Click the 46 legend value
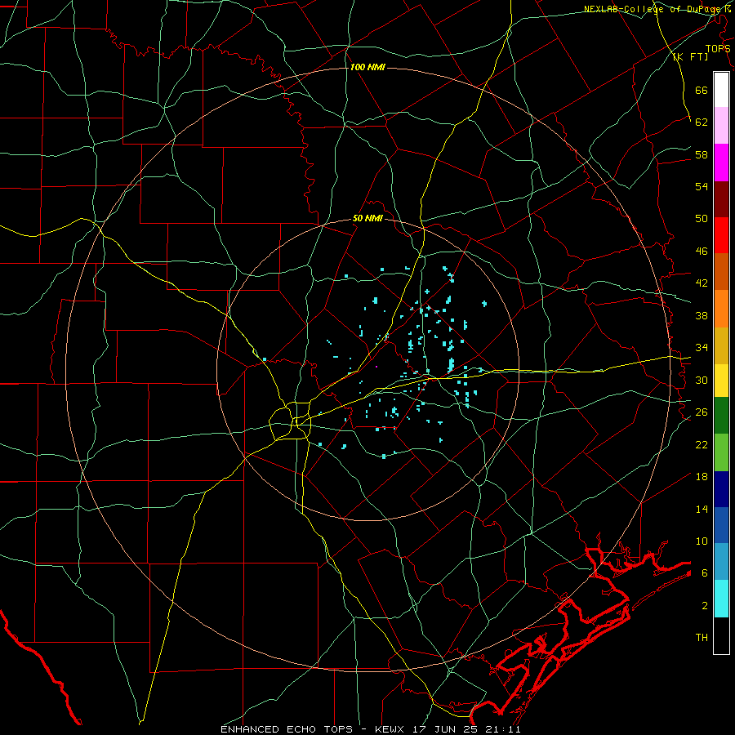The image size is (735, 735). coord(702,251)
